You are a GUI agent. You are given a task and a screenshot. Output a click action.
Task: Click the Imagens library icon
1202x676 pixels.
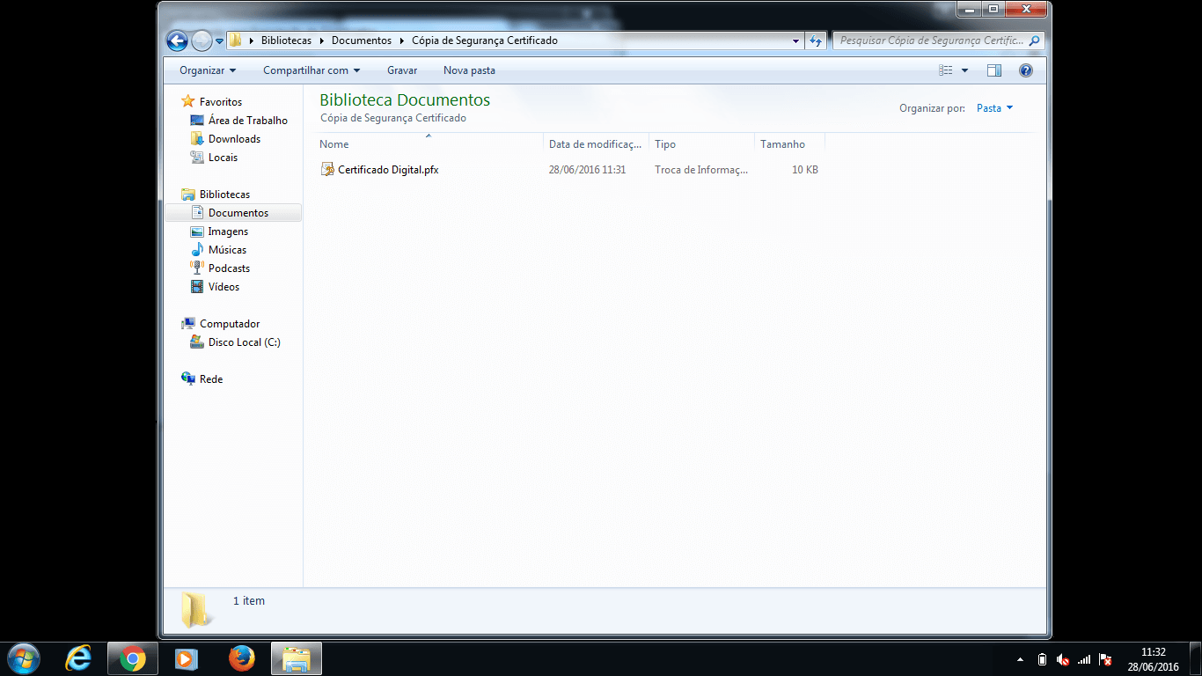[x=197, y=231]
